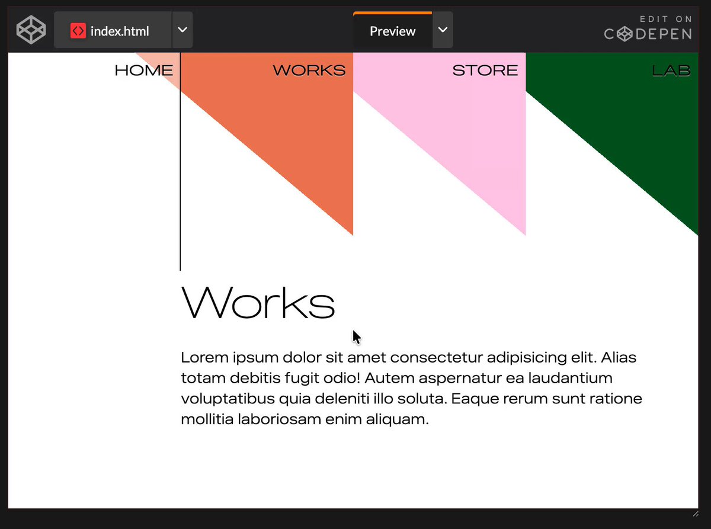Open the dropdown next to index.html
The image size is (711, 529).
[182, 30]
